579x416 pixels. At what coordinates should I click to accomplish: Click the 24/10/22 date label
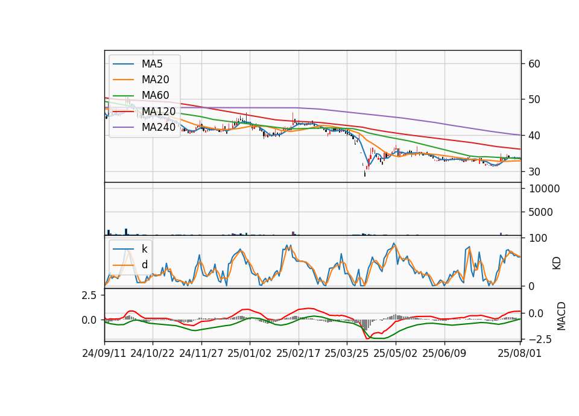[x=153, y=353]
